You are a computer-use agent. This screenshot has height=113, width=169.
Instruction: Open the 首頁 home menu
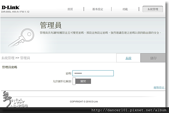point(70,9)
